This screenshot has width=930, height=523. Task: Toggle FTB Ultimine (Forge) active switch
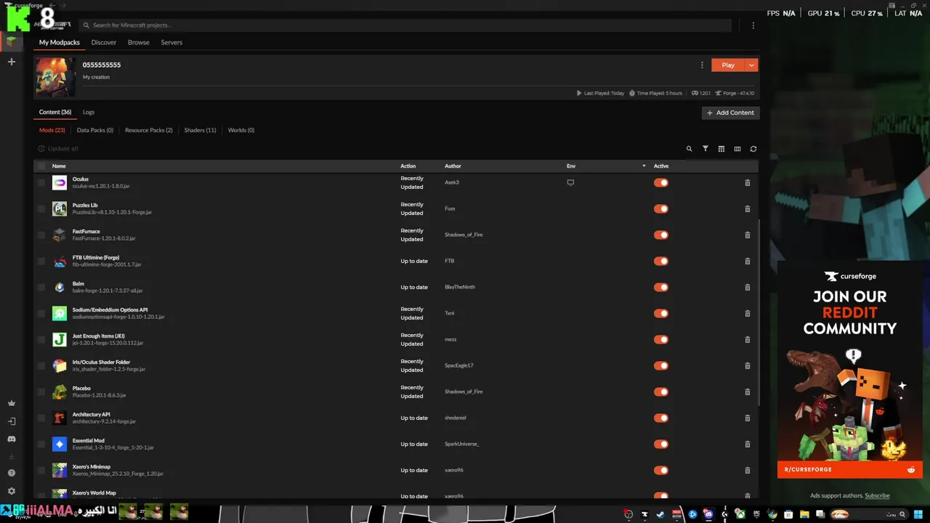[x=660, y=261]
